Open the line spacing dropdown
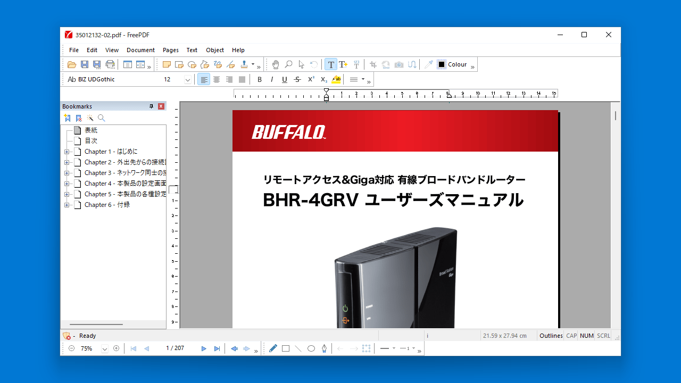 pyautogui.click(x=363, y=79)
